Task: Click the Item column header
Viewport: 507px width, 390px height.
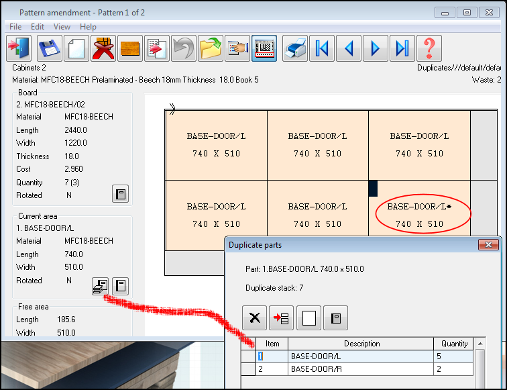Action: [272, 344]
